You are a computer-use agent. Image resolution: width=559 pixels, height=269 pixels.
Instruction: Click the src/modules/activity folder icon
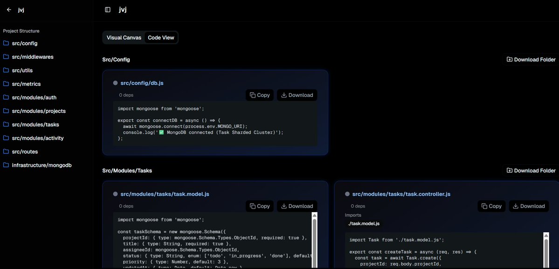point(6,138)
